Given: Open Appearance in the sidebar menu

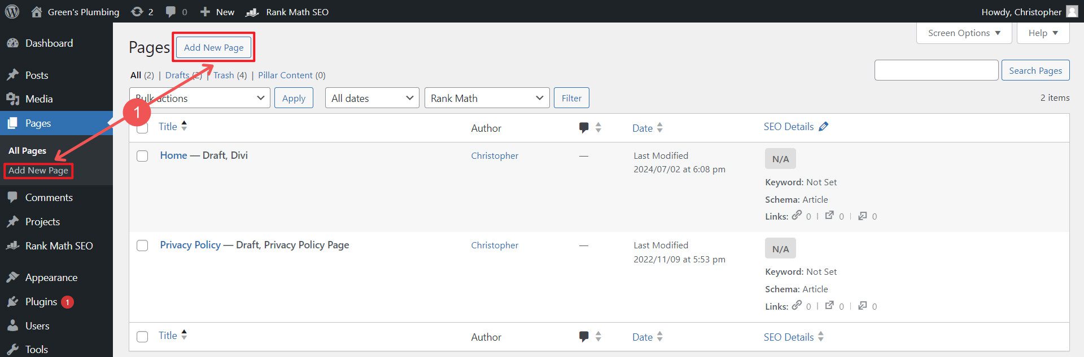Looking at the screenshot, I should (51, 278).
